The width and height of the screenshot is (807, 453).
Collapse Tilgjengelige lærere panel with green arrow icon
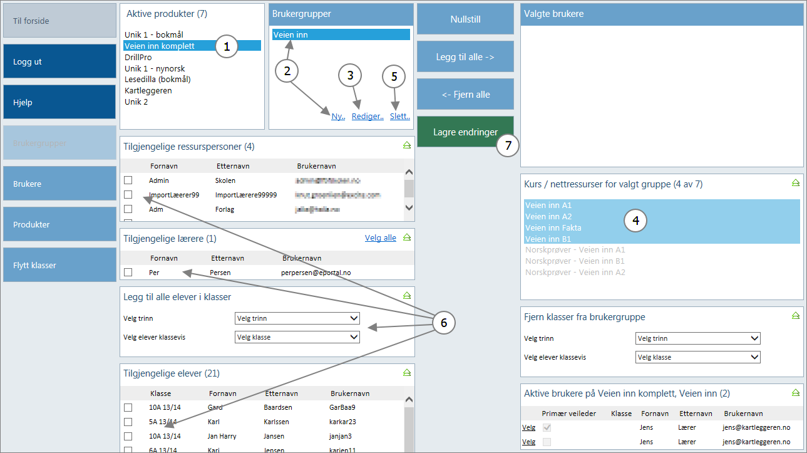(406, 237)
